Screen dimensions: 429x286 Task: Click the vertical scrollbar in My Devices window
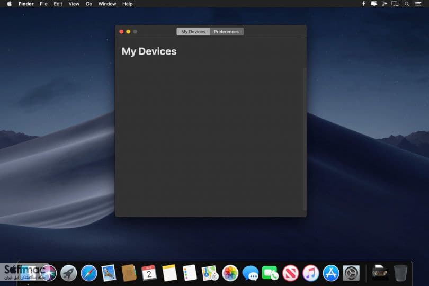(305, 139)
